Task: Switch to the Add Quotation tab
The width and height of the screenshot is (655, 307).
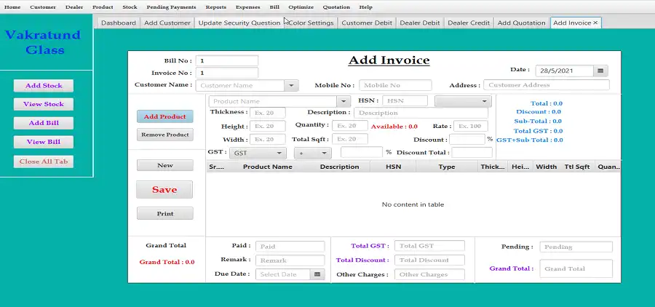Action: [521, 23]
